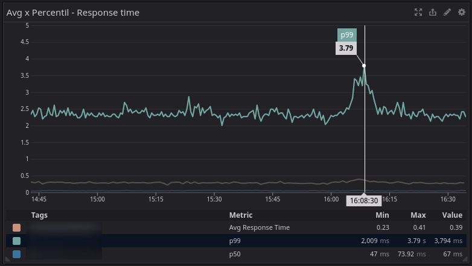Open the pencil edit panel icon

447,12
